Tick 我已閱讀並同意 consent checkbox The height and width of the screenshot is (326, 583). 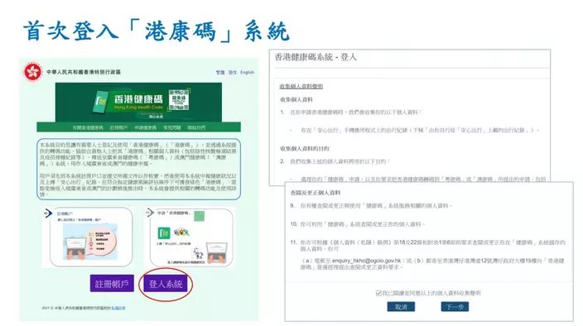(378, 294)
